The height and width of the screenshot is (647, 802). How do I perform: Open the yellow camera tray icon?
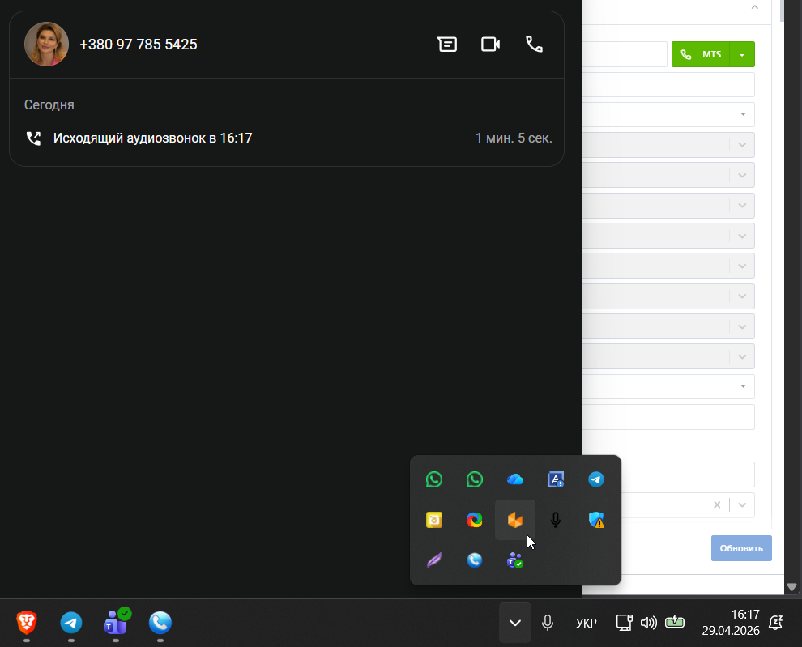click(434, 520)
